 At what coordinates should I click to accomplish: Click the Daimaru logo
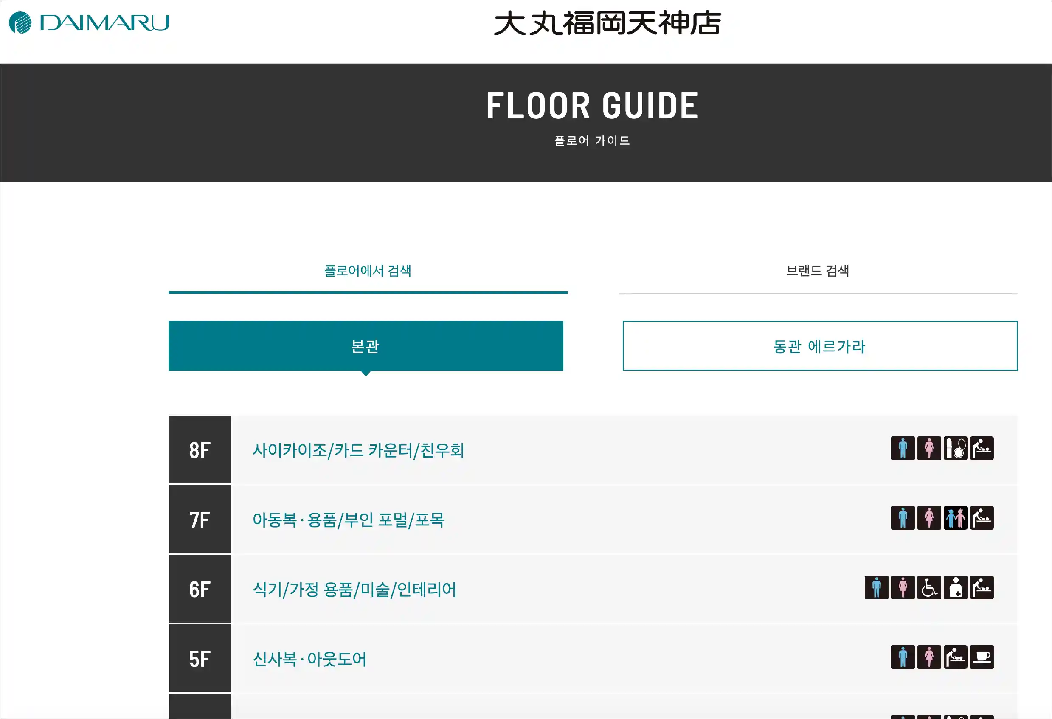(x=89, y=22)
